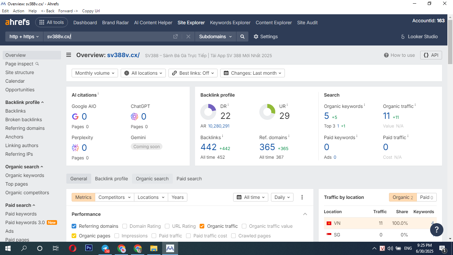Image resolution: width=453 pixels, height=255 pixels.
Task: Clear the URL with the X icon
Action: tap(188, 37)
